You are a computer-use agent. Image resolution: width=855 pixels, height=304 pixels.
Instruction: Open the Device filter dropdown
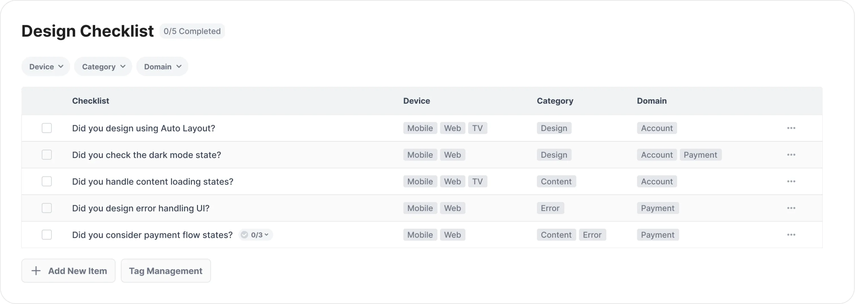46,67
